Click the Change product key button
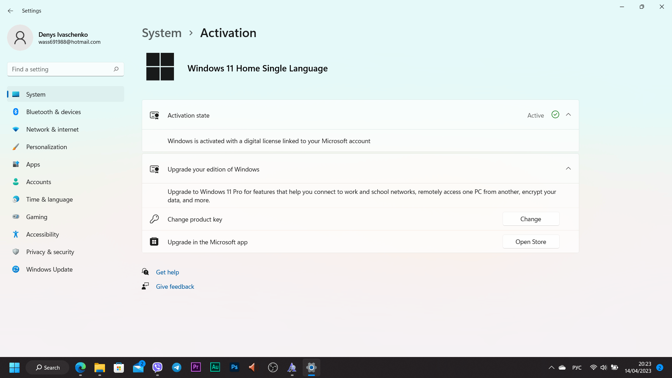 (531, 219)
